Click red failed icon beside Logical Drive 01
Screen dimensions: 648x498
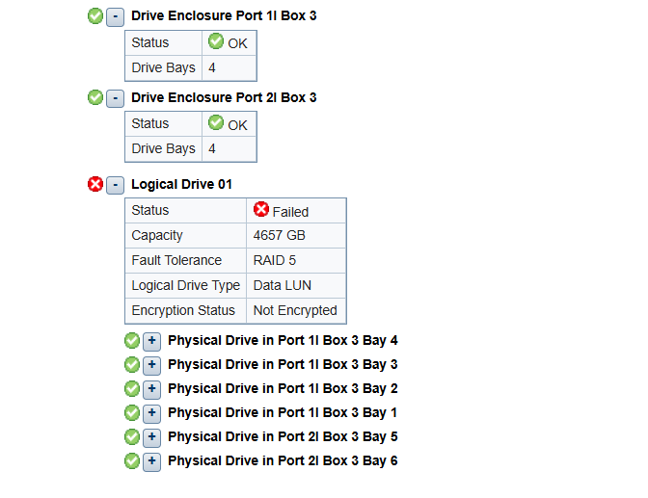95,184
